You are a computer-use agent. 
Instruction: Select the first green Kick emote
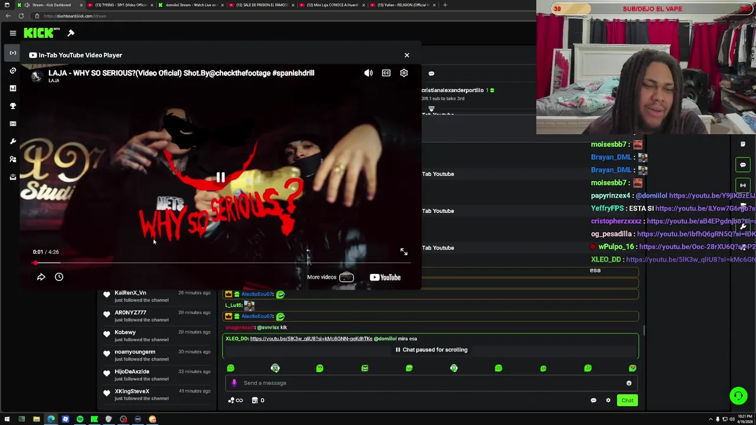point(230,368)
